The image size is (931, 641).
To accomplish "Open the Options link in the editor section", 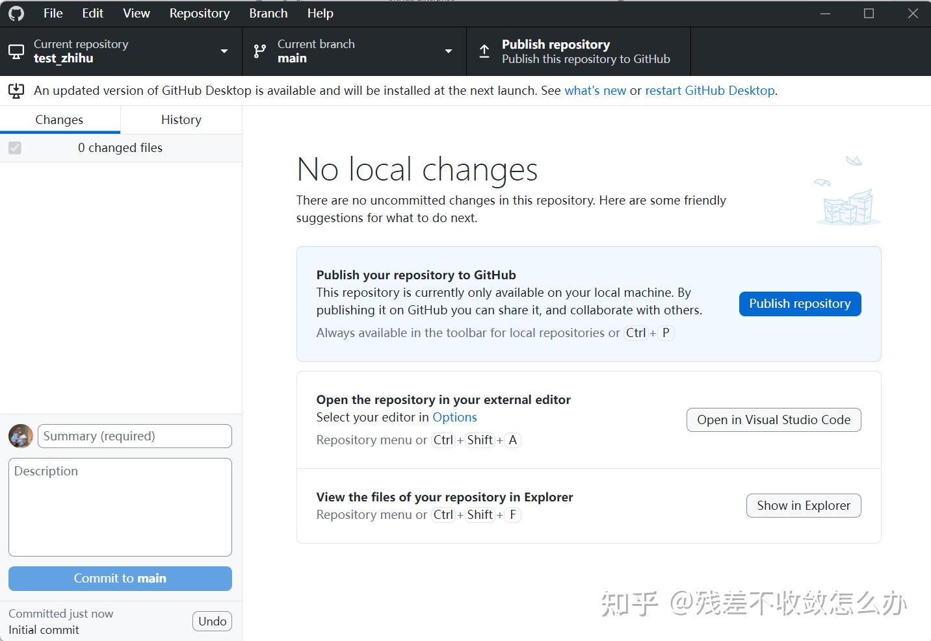I will [454, 417].
